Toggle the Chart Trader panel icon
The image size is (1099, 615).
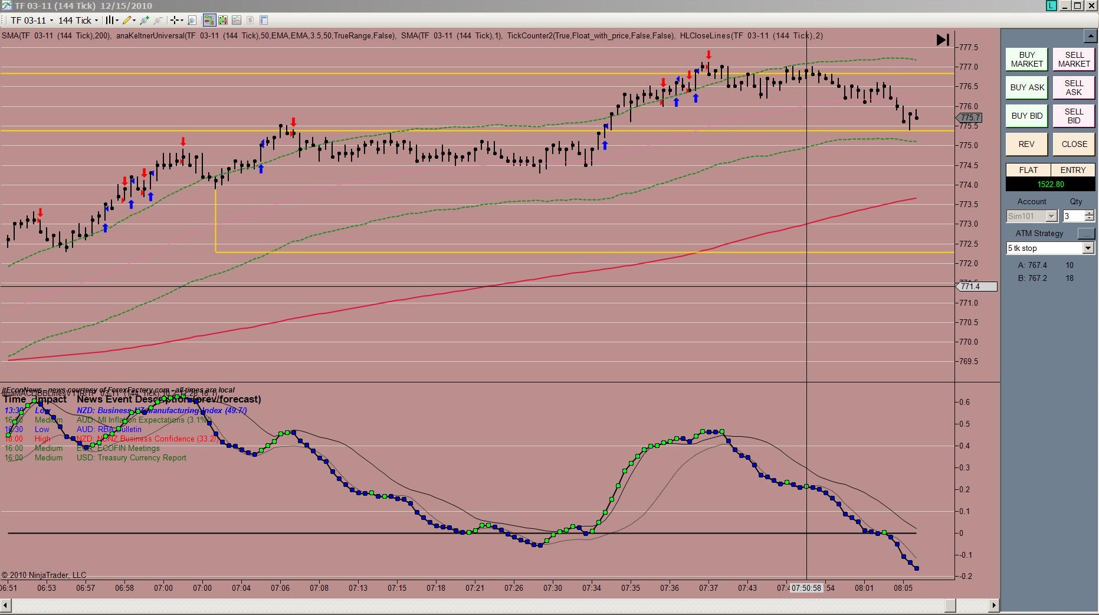click(209, 21)
